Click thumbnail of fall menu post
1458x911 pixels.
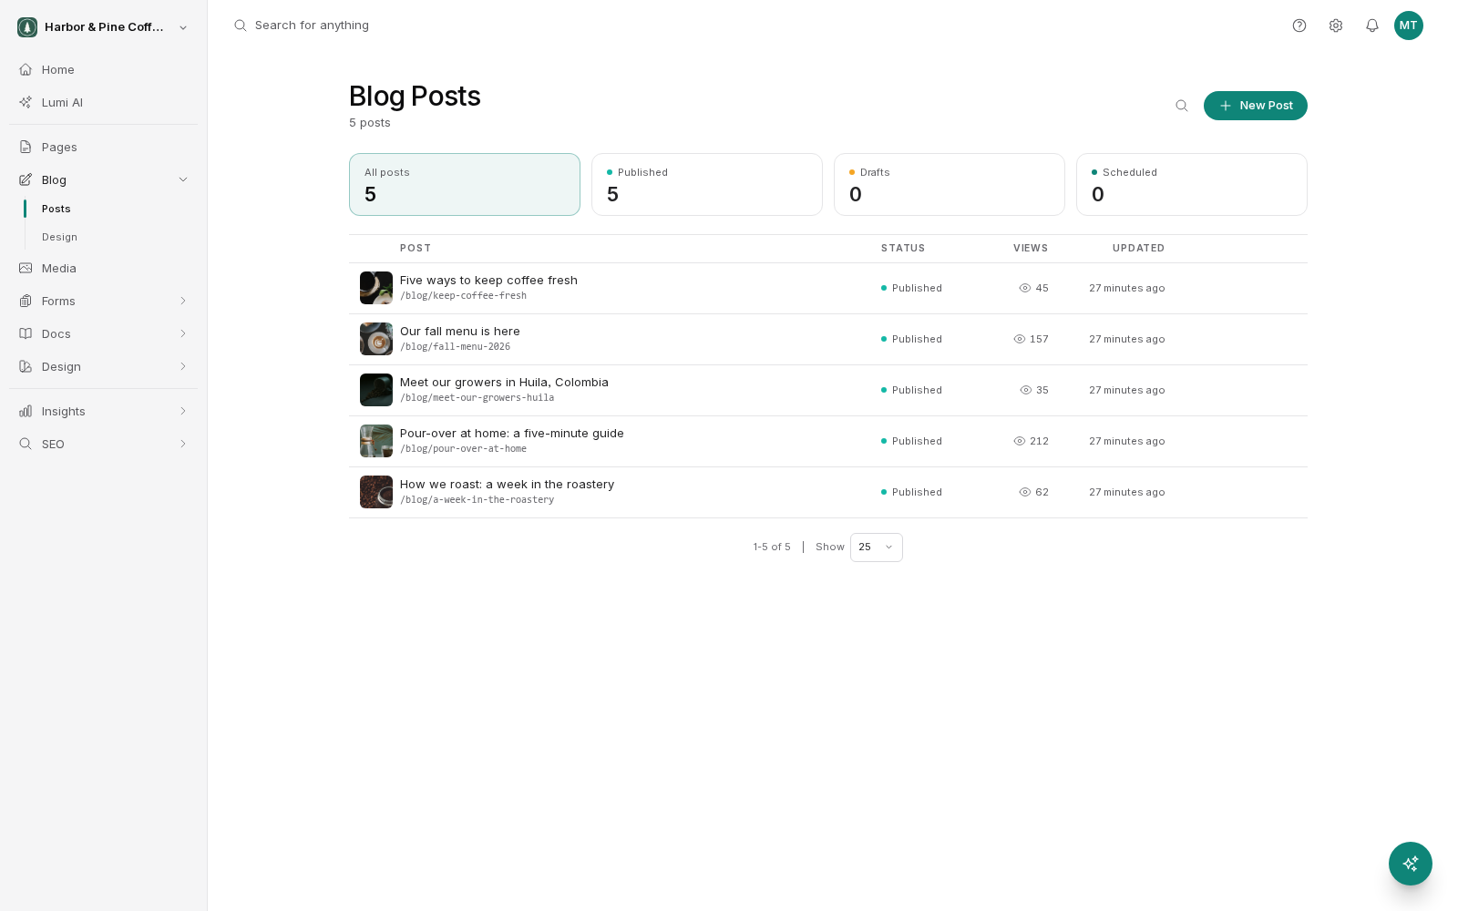tap(376, 339)
